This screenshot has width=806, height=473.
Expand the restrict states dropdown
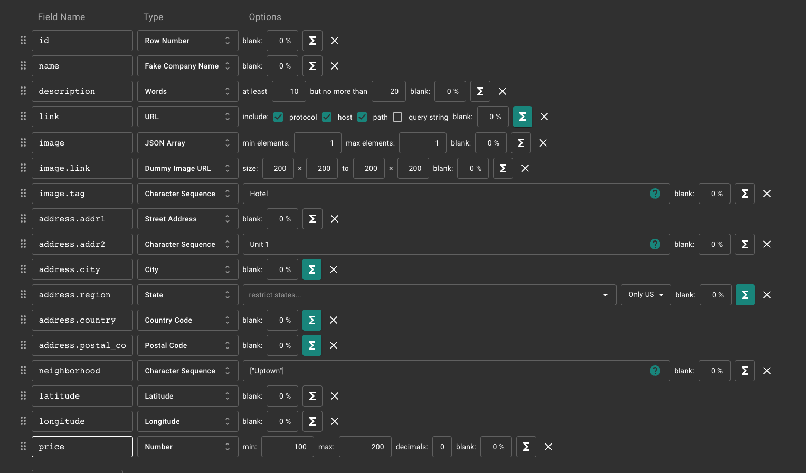pos(430,295)
